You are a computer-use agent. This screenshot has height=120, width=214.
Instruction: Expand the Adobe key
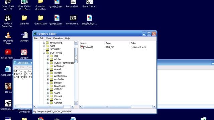point(48,59)
